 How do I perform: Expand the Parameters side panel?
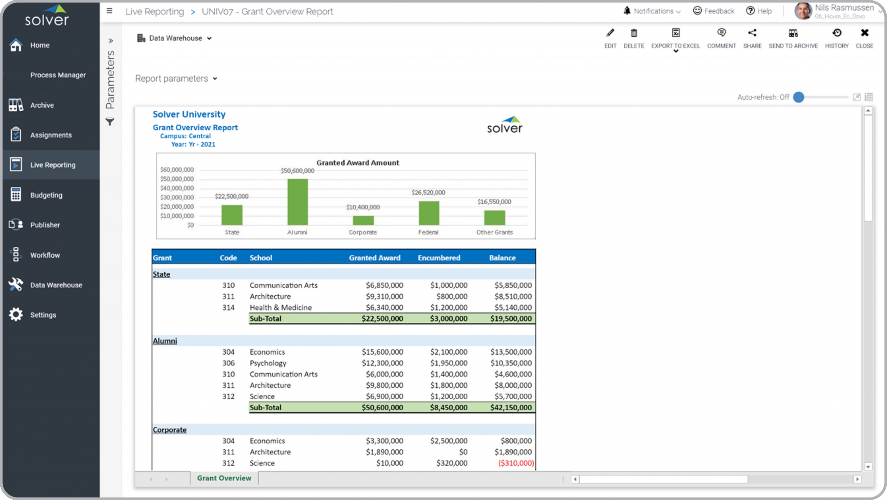(111, 41)
